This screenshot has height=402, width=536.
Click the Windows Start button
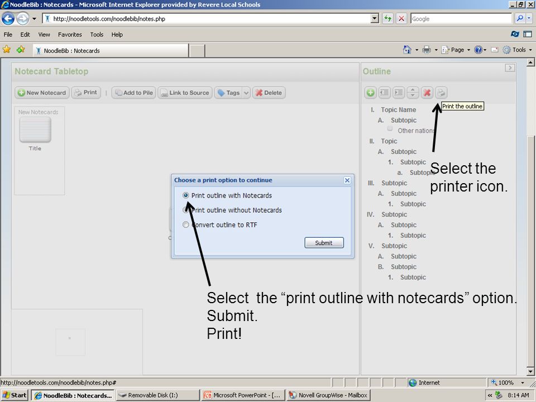15,395
